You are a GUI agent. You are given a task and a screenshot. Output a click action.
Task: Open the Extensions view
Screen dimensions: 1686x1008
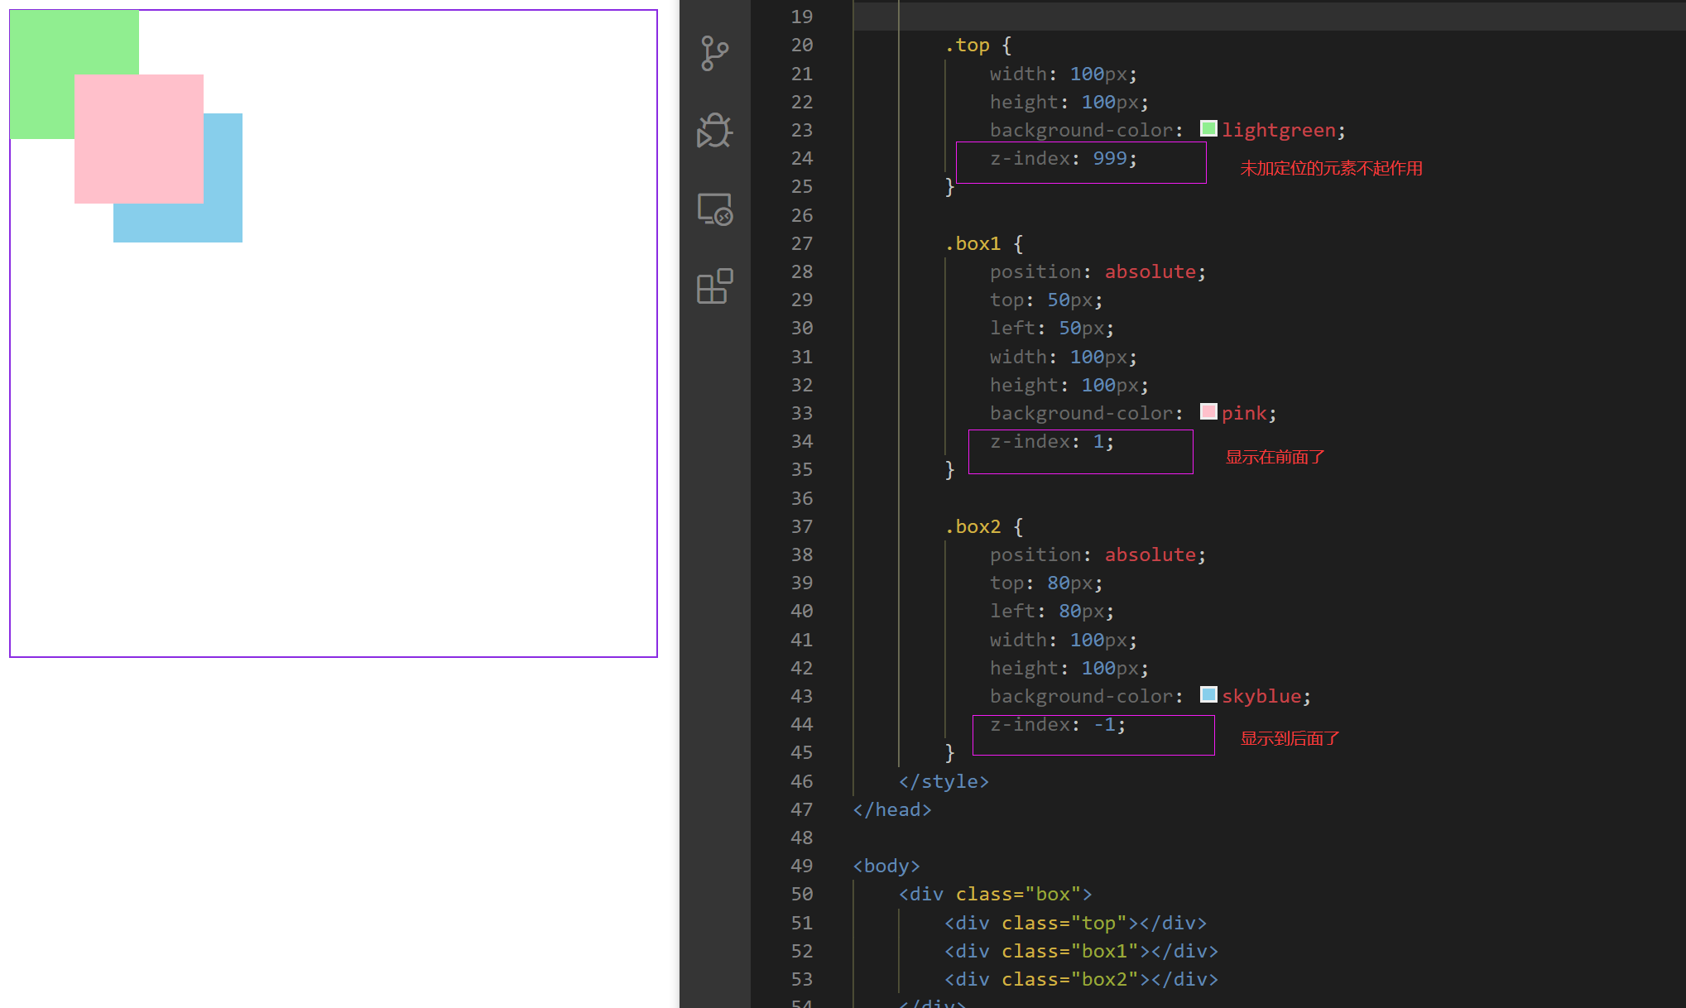(714, 286)
